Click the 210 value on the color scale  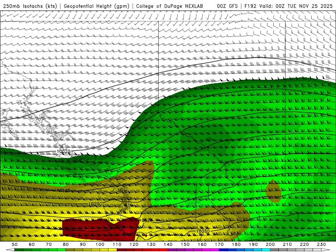[287, 244]
